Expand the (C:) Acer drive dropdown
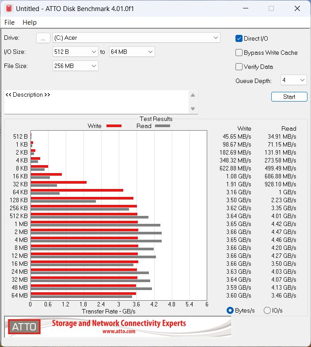The image size is (311, 347). (x=137, y=38)
